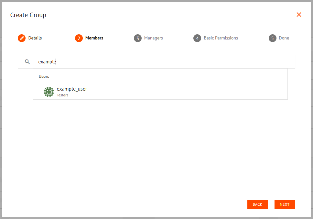Focus the member search field containing 'example'
This screenshot has width=313, height=219.
(156, 62)
